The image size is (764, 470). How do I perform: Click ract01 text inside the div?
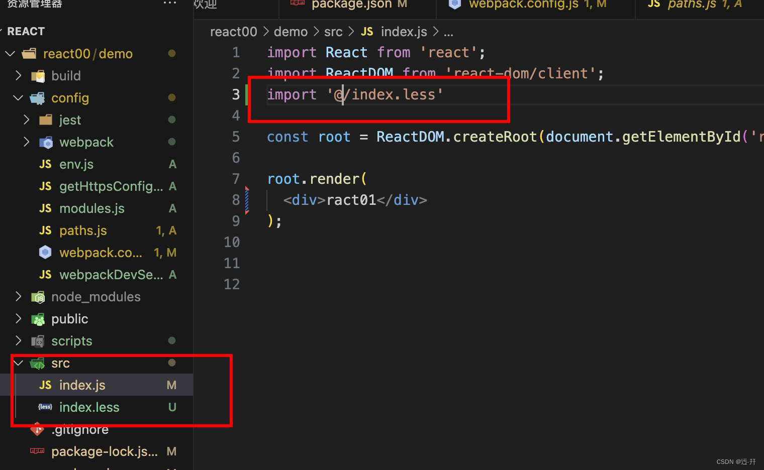pyautogui.click(x=351, y=200)
